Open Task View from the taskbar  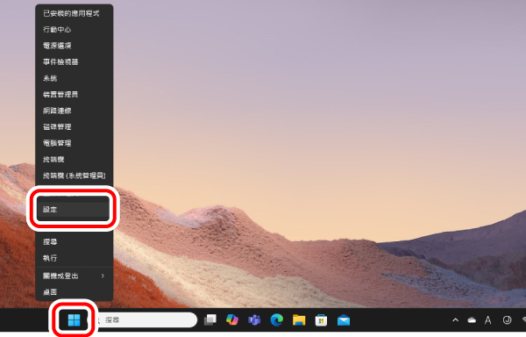tap(210, 319)
